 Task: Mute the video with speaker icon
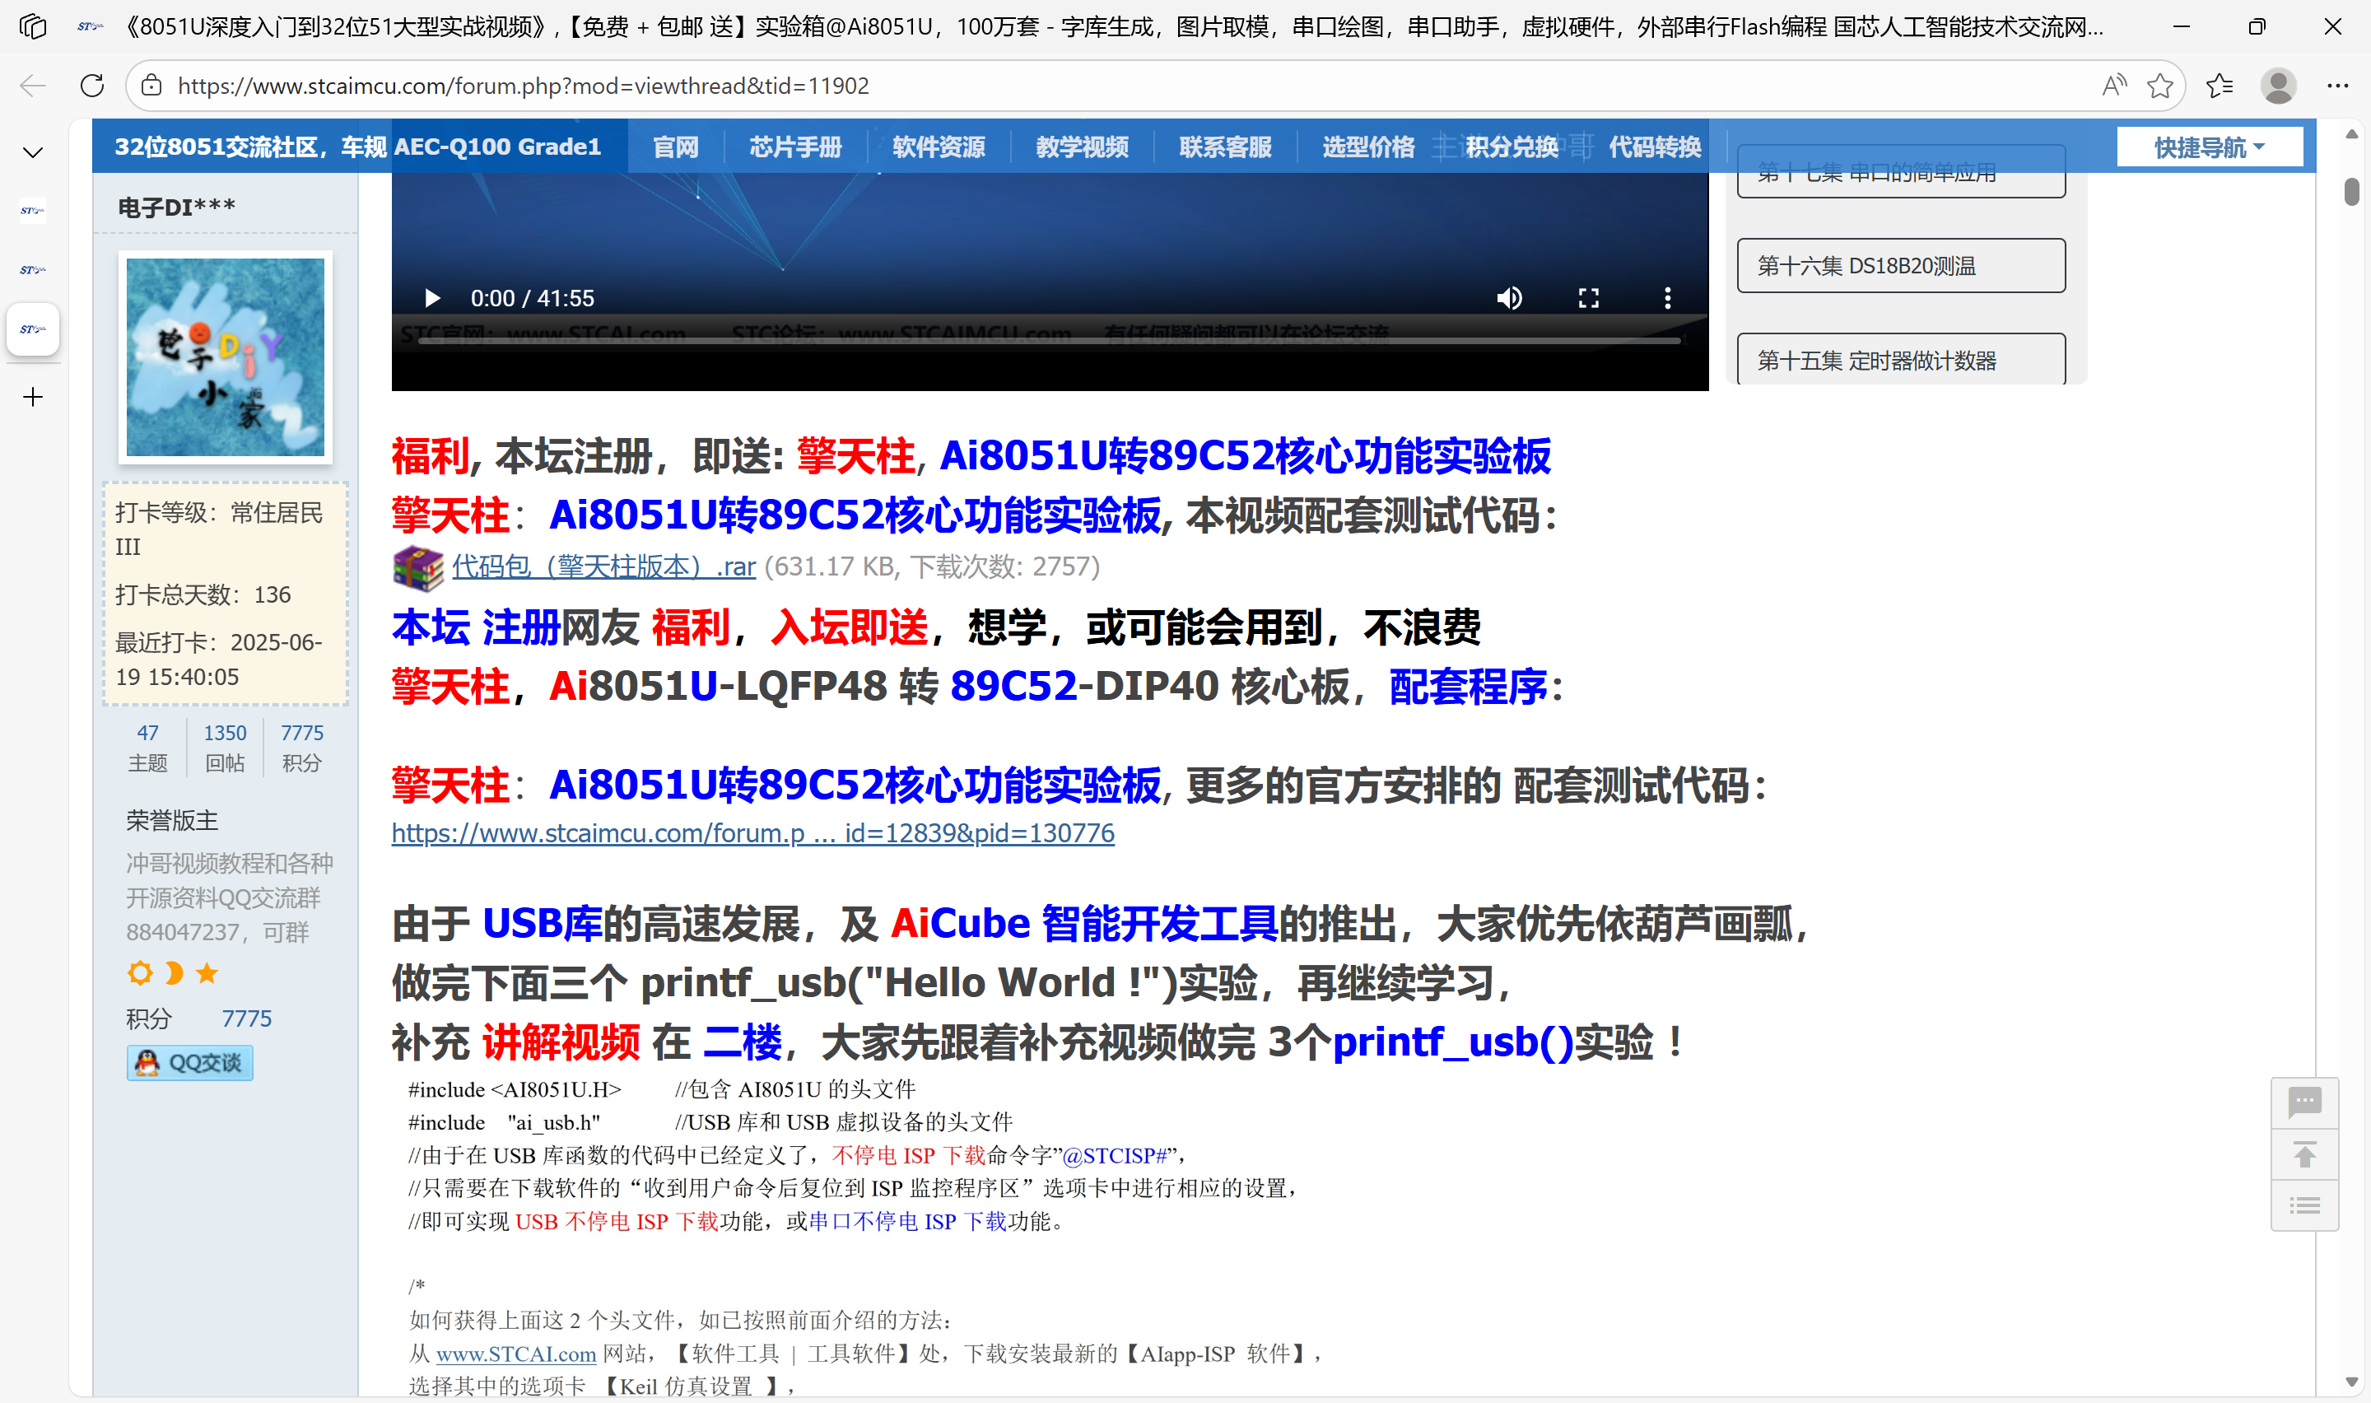click(1509, 299)
